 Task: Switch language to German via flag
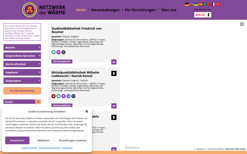point(187,4)
